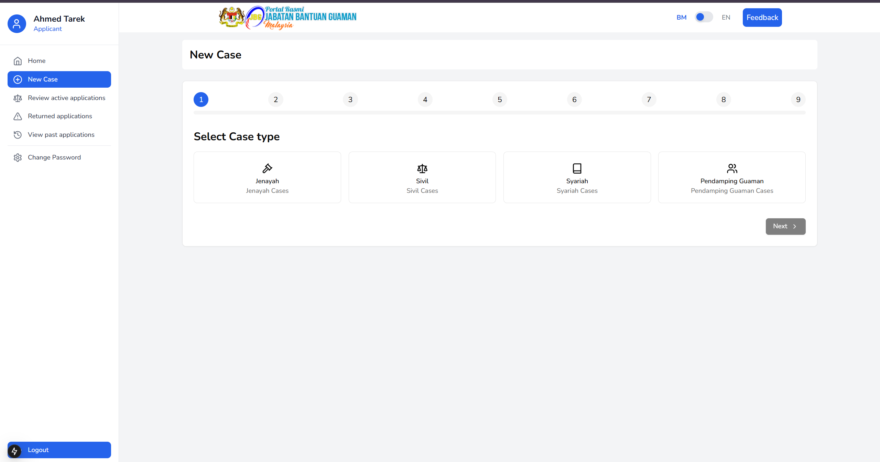Select the EN language label

[726, 18]
